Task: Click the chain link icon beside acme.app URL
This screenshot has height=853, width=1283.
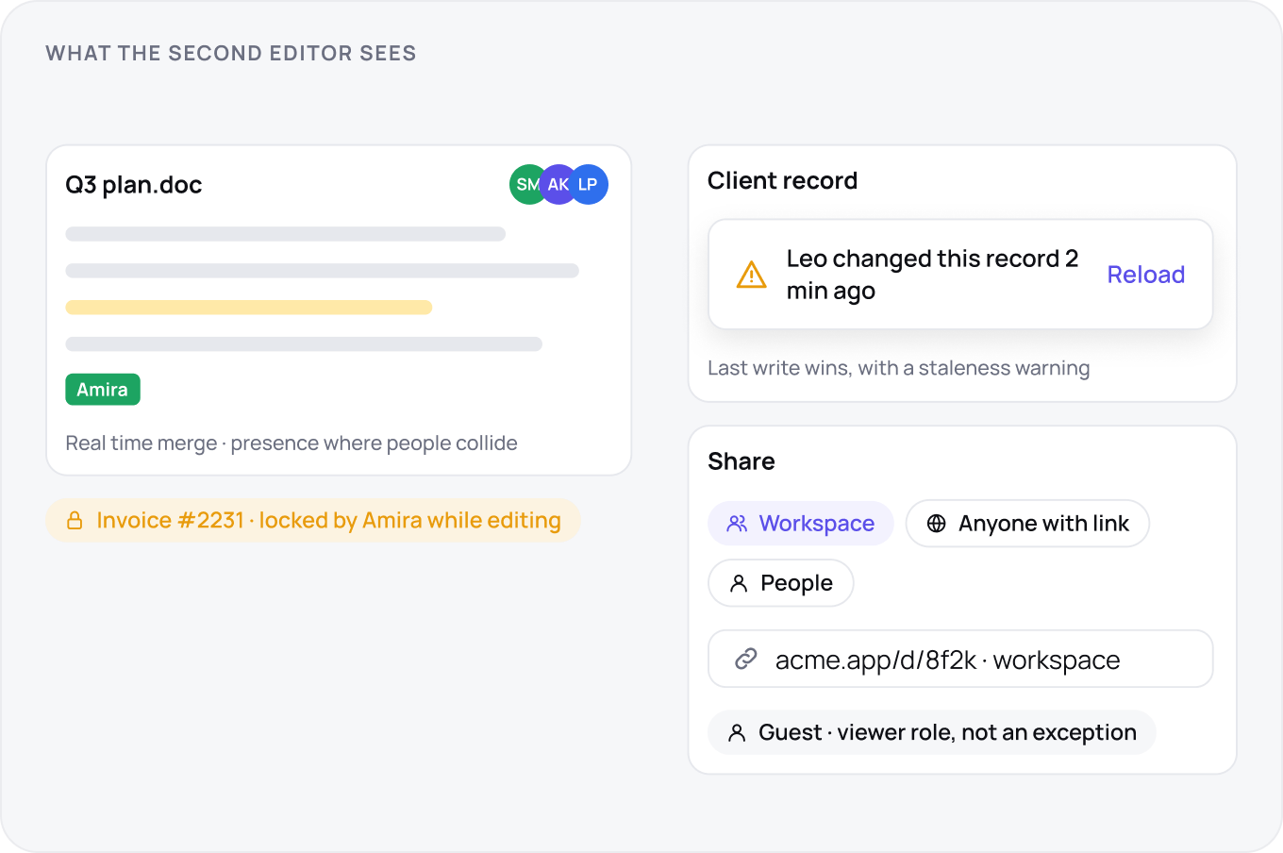Action: pos(746,659)
